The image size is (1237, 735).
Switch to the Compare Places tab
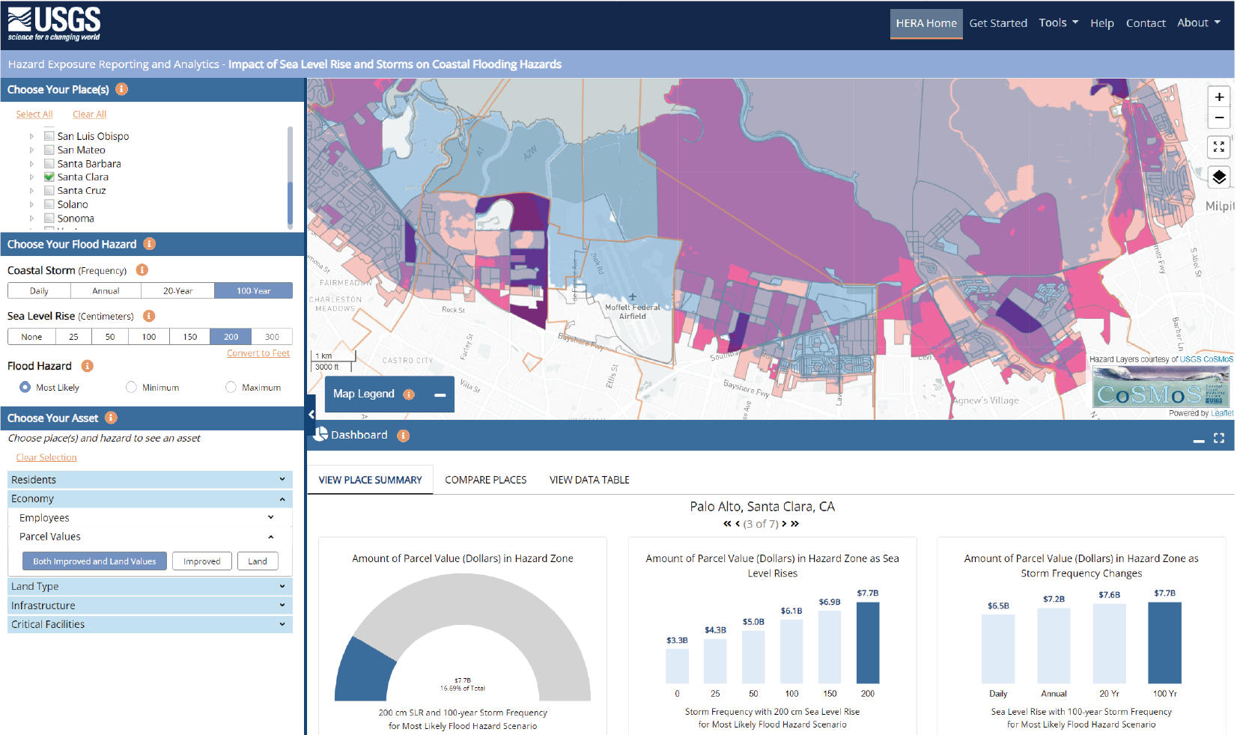point(485,480)
